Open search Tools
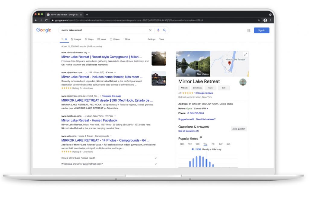 162,39
